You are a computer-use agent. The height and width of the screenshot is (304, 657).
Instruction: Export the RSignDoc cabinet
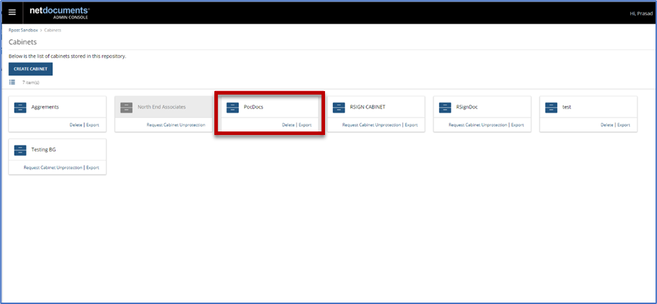(517, 125)
